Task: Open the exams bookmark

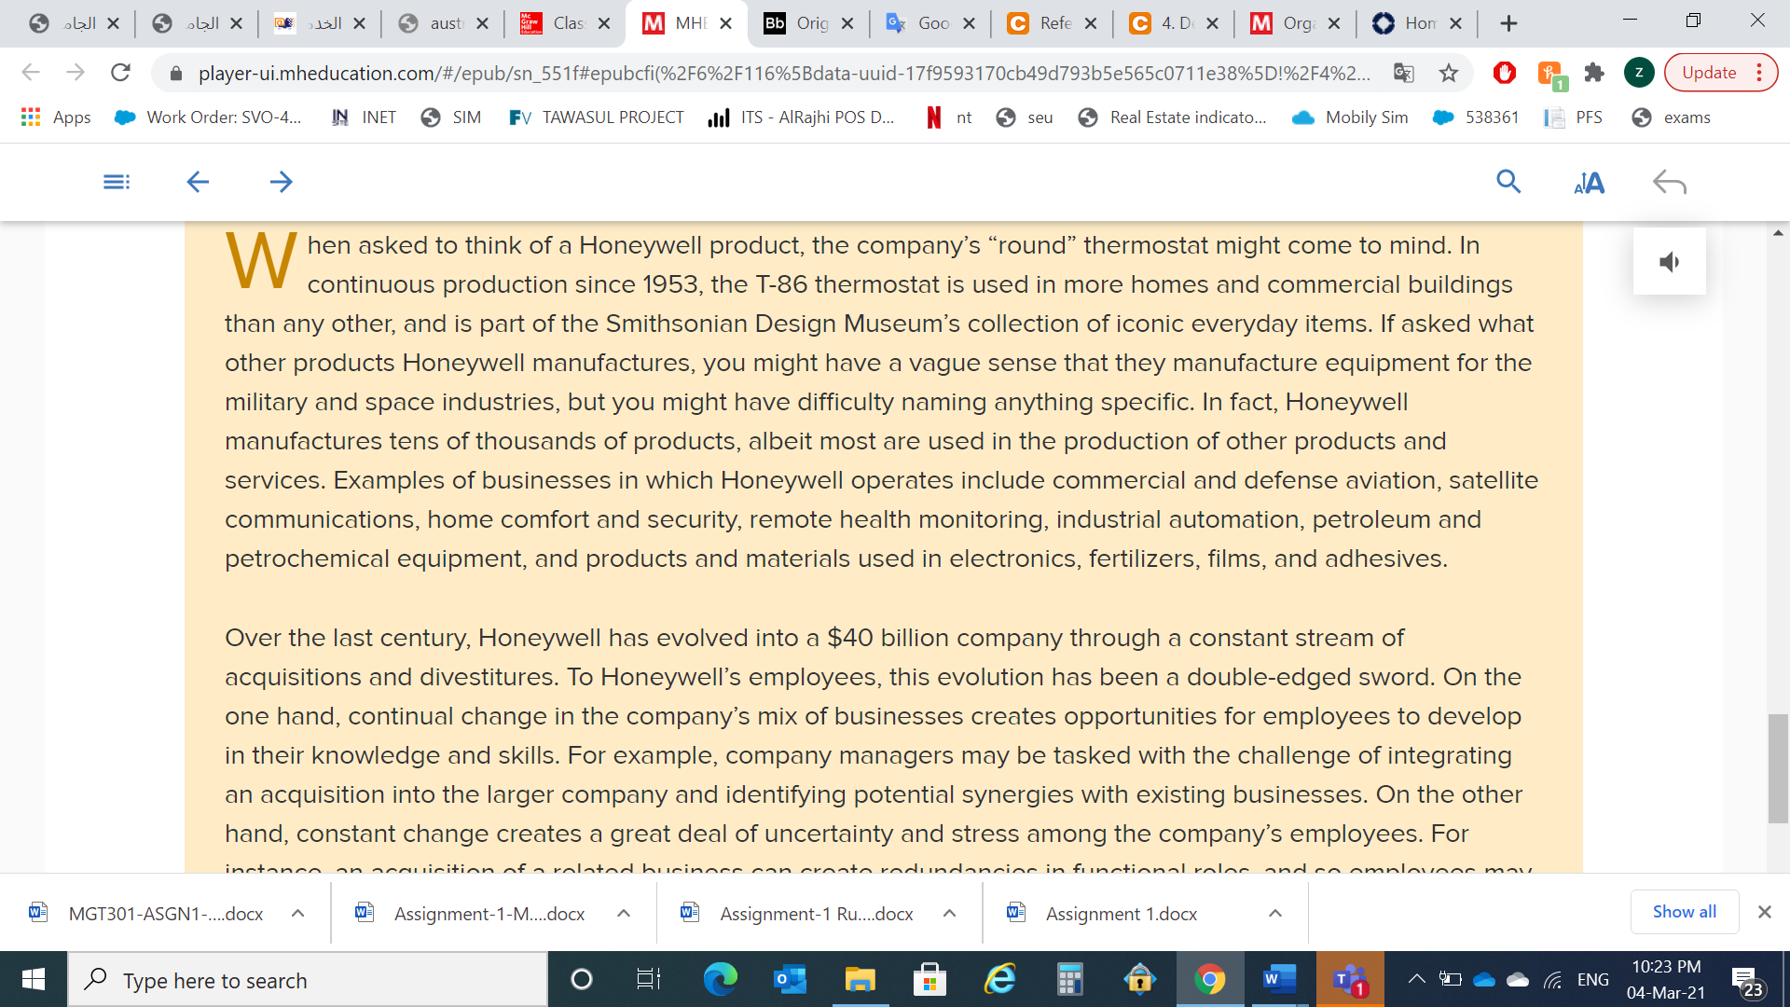Action: tap(1672, 117)
